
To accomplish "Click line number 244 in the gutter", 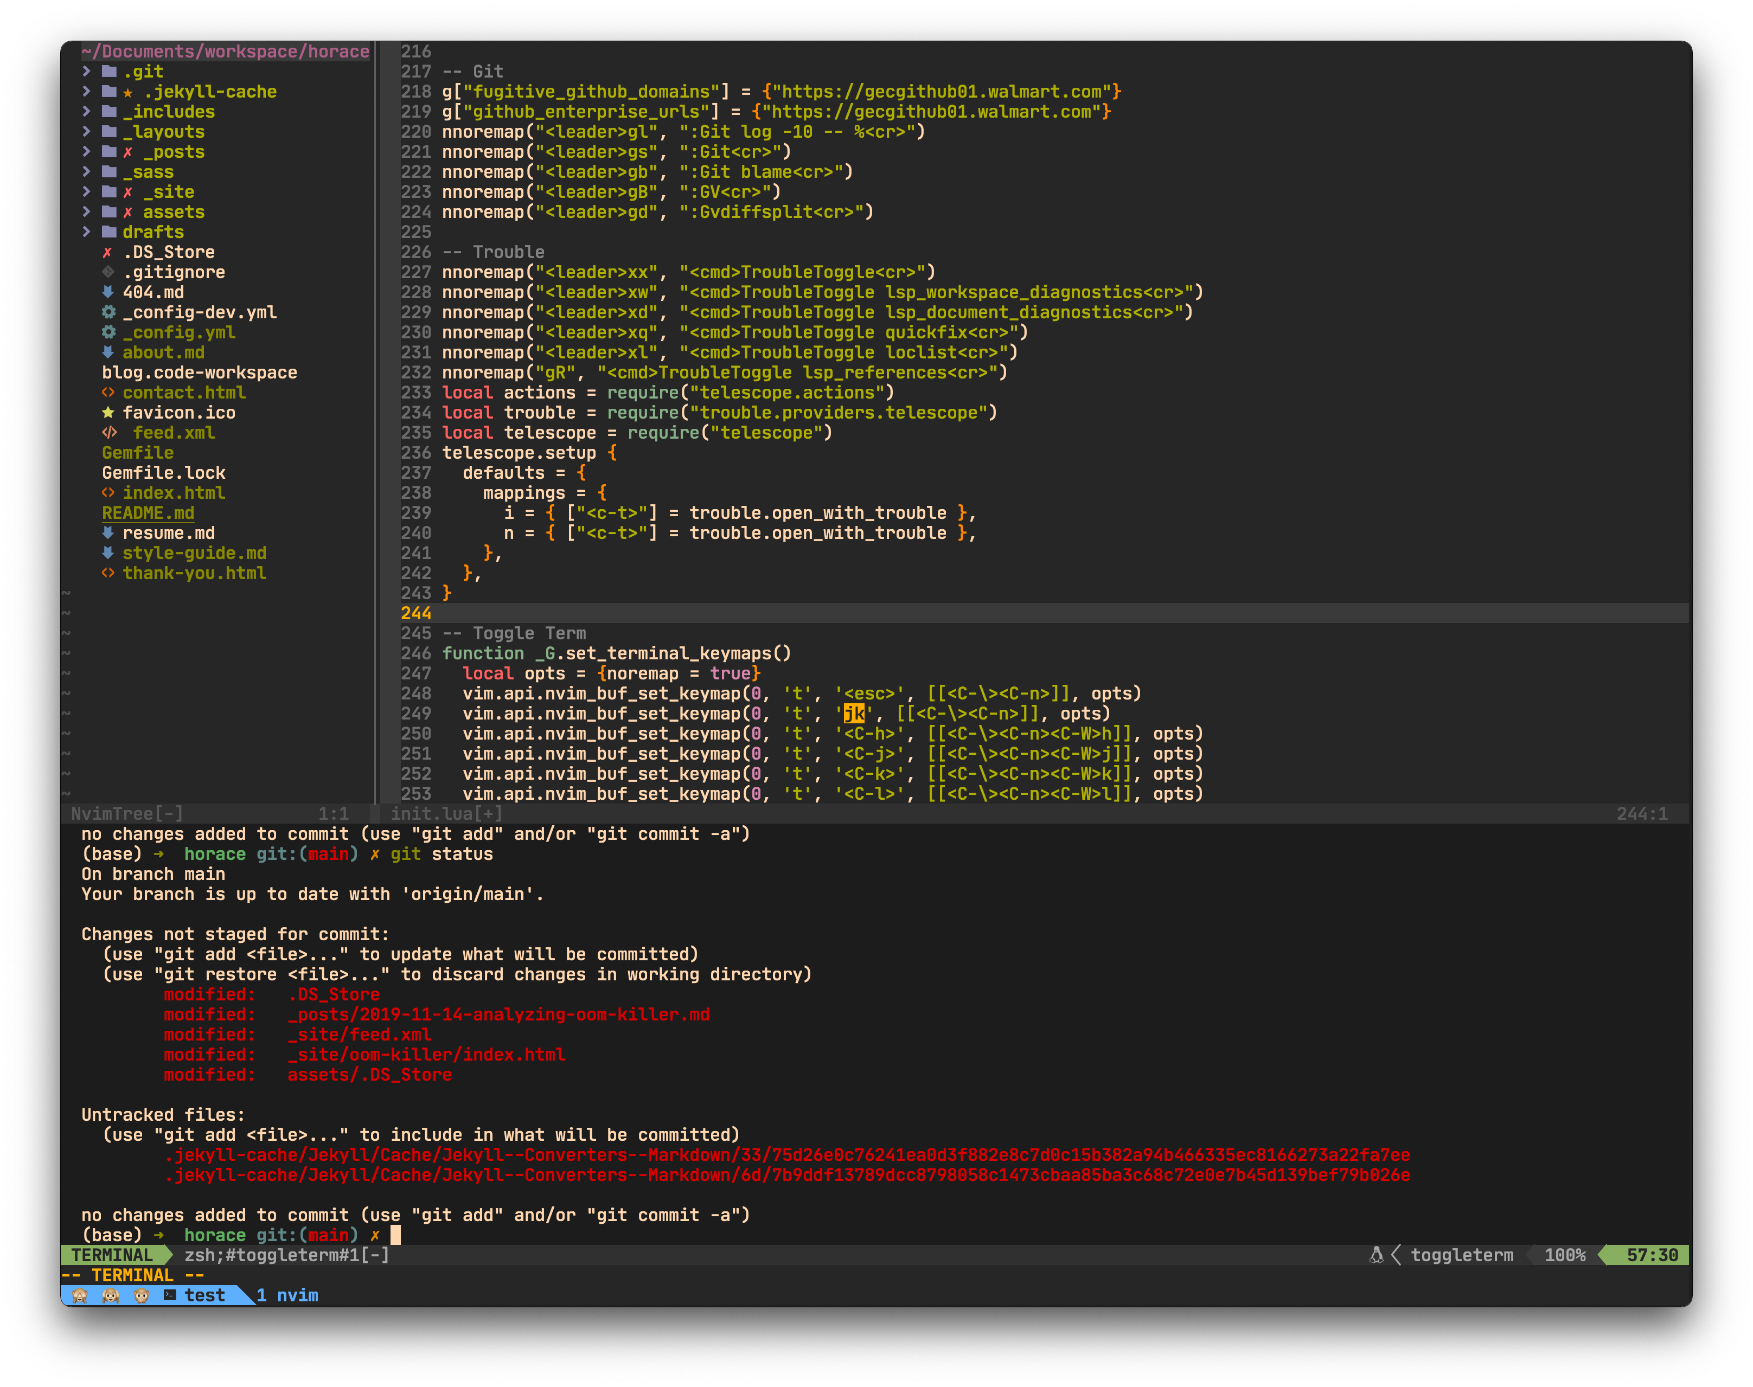I will [416, 612].
